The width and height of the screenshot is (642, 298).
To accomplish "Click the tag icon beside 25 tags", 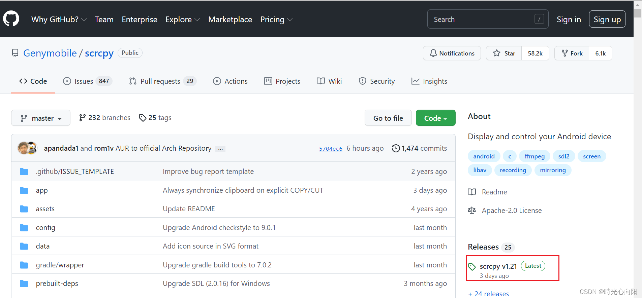I will [x=143, y=118].
